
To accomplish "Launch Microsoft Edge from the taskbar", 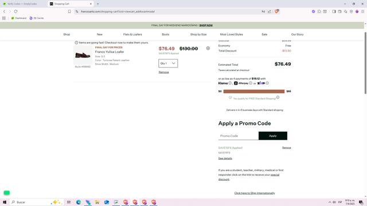I will click(79, 202).
